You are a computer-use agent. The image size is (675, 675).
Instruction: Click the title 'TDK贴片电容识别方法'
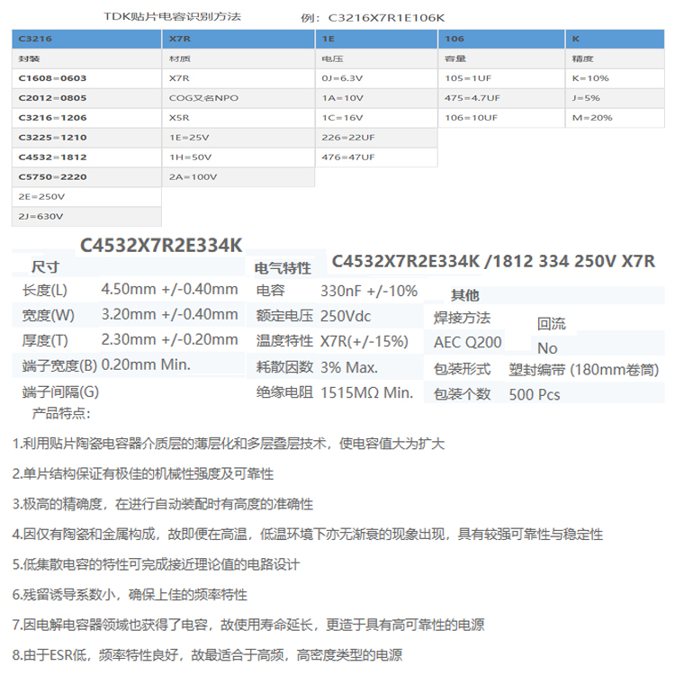172,17
